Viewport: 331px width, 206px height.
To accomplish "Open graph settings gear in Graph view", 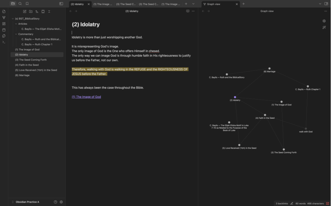I will [x=324, y=21].
